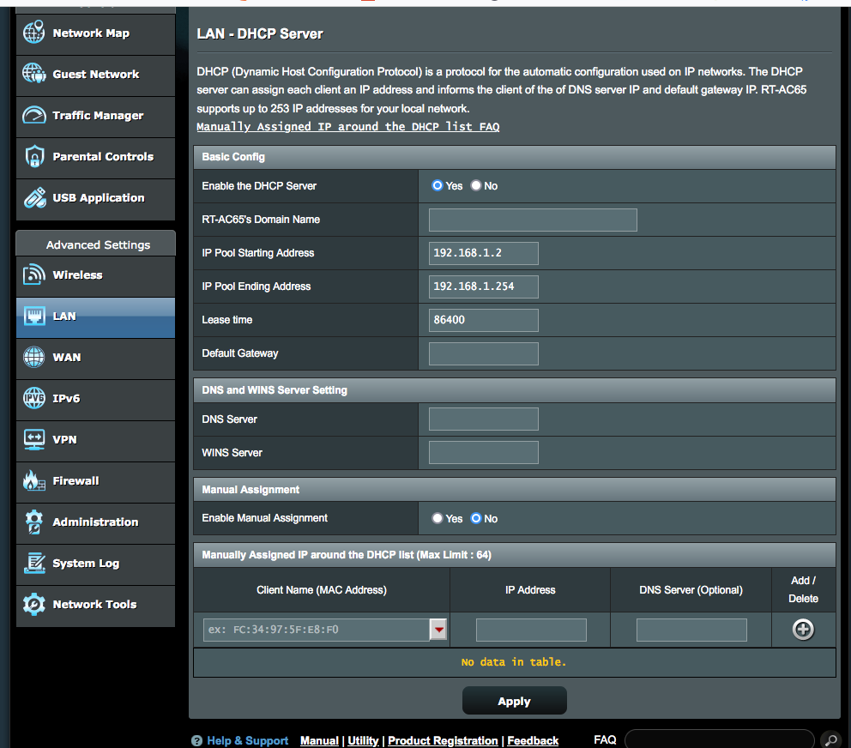The image size is (851, 748).
Task: Click the Add / Delete column header
Action: [803, 589]
